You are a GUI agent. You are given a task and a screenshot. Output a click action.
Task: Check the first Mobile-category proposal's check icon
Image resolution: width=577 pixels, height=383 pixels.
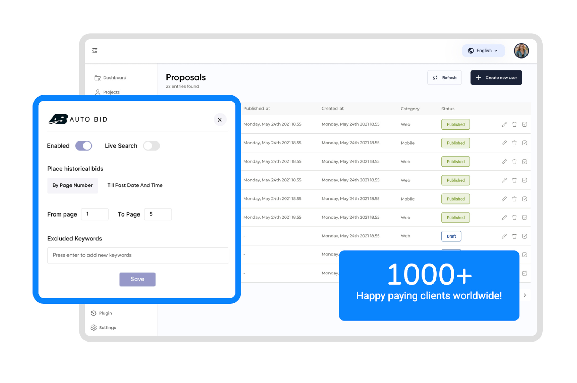tap(525, 143)
